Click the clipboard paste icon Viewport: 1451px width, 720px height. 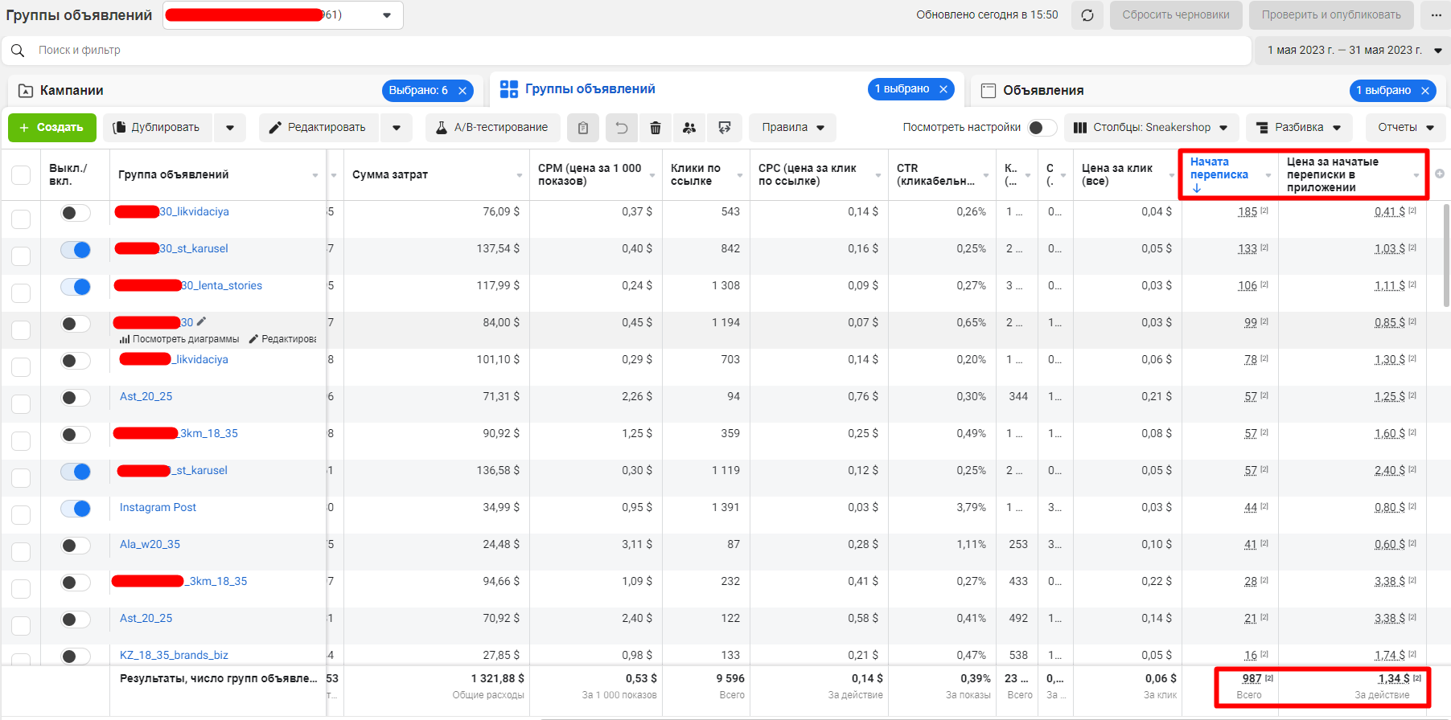click(583, 128)
